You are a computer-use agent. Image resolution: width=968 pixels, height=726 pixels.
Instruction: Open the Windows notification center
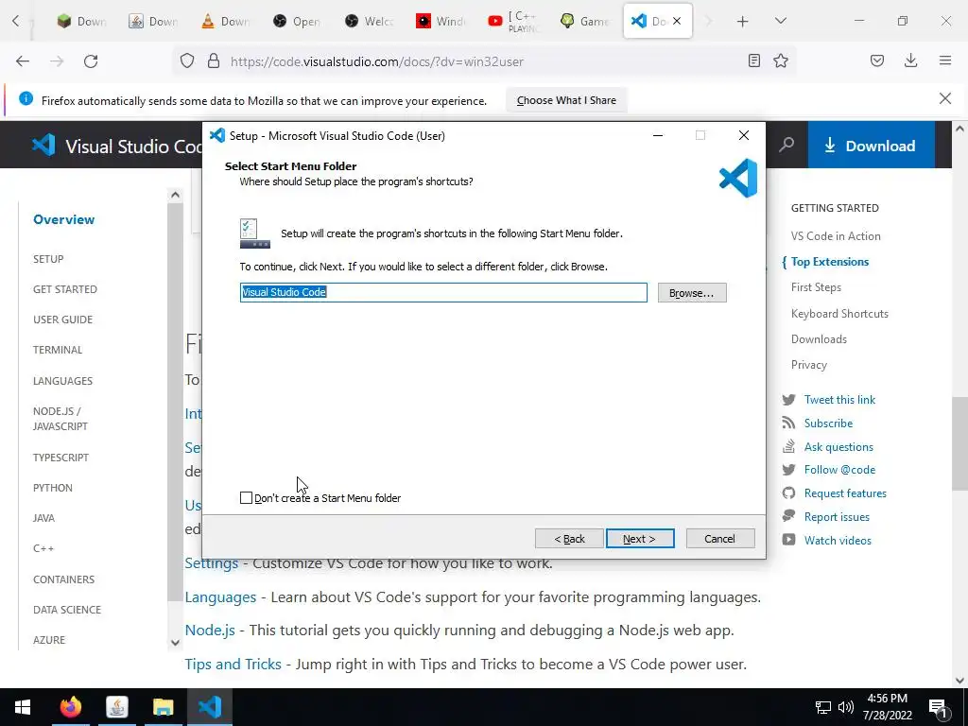pos(938,707)
